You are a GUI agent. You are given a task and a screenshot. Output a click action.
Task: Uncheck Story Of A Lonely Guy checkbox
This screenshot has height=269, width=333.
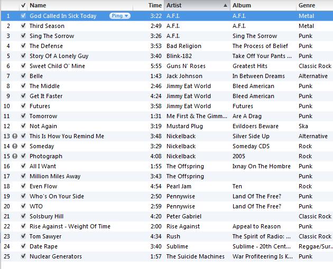click(23, 56)
